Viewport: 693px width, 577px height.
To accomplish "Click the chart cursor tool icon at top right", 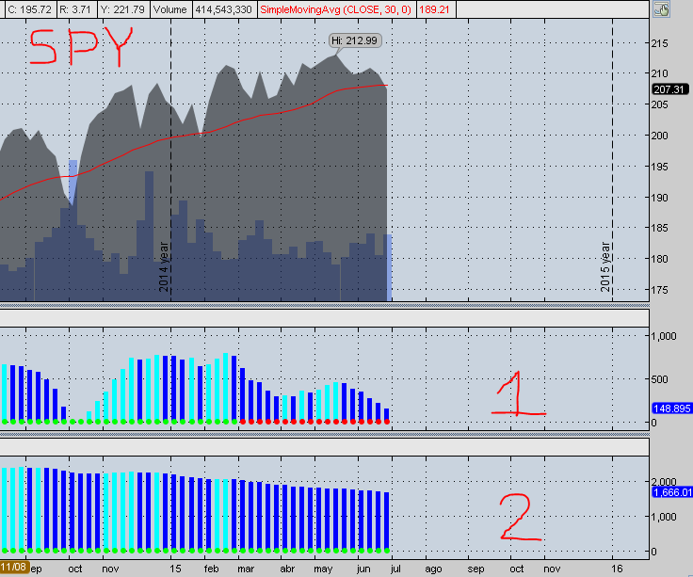I will tap(661, 9).
